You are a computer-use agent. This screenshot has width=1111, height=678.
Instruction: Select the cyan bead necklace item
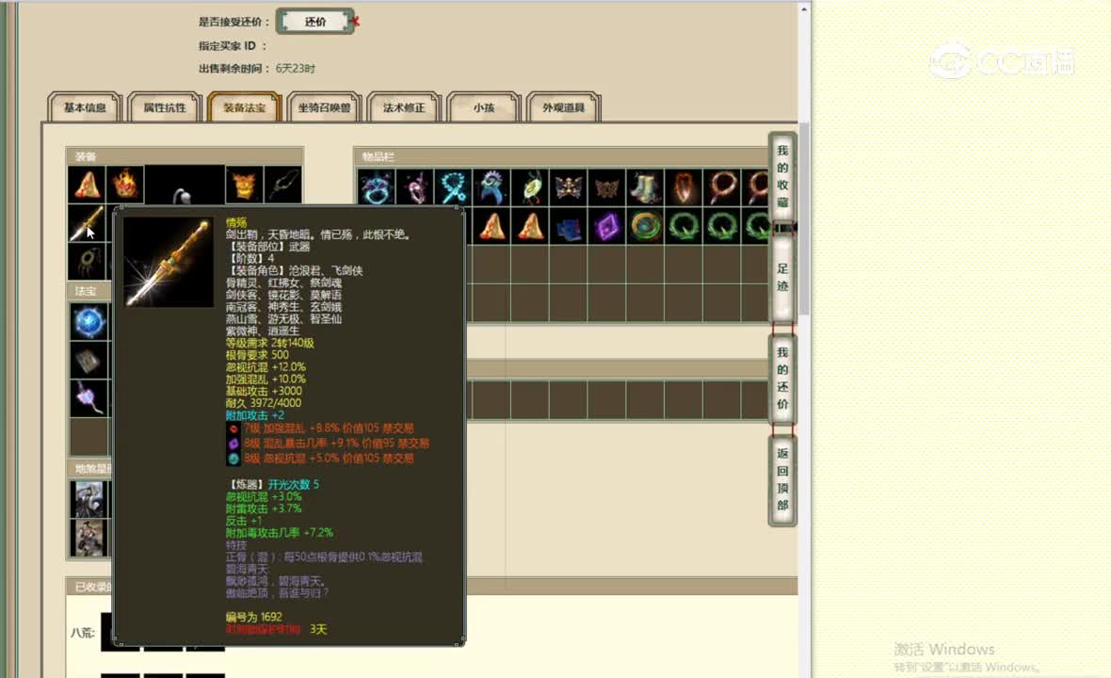(453, 187)
